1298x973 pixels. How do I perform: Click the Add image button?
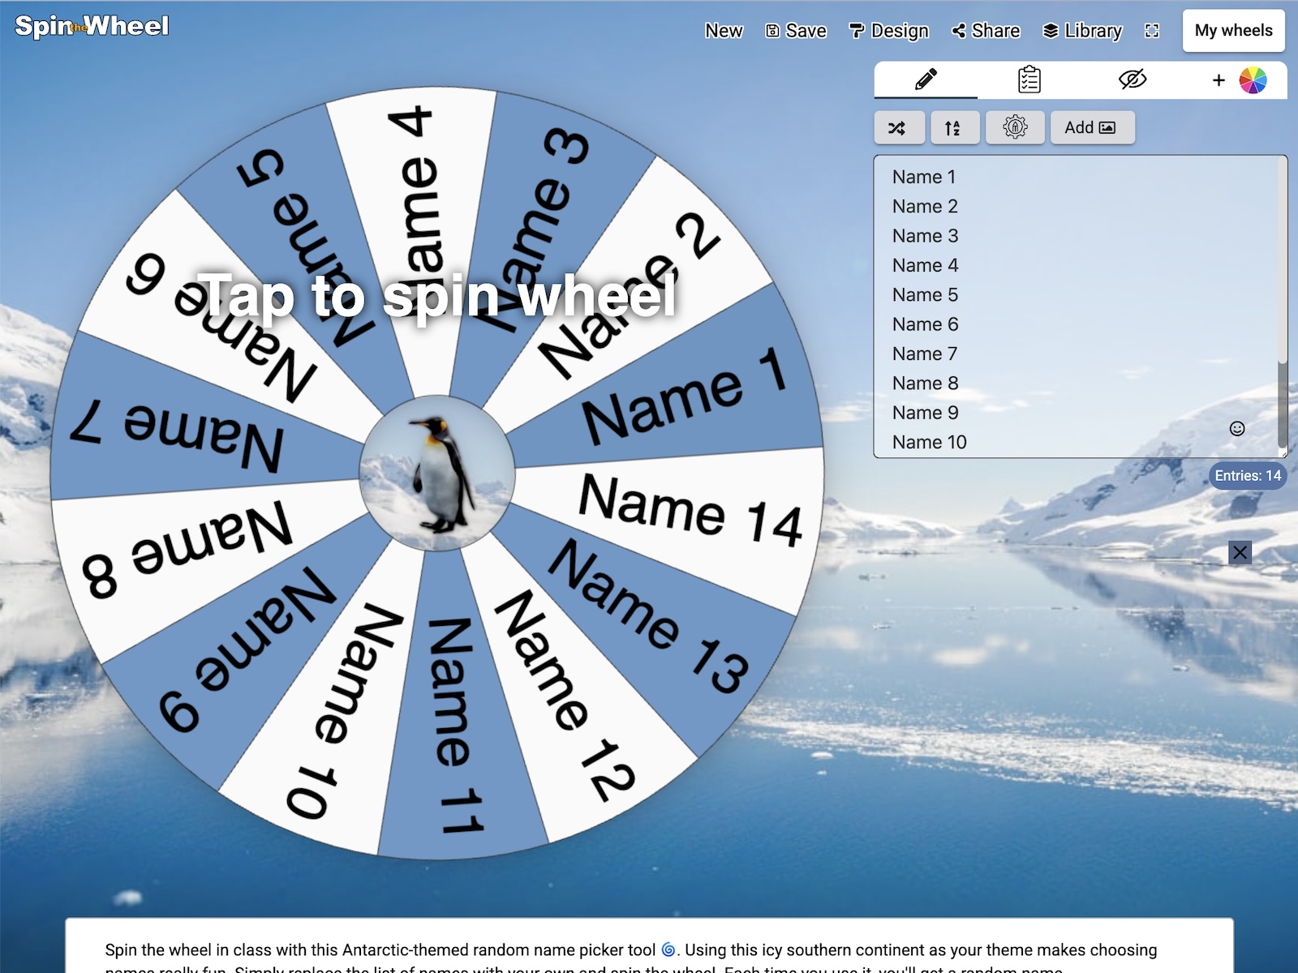(x=1092, y=127)
